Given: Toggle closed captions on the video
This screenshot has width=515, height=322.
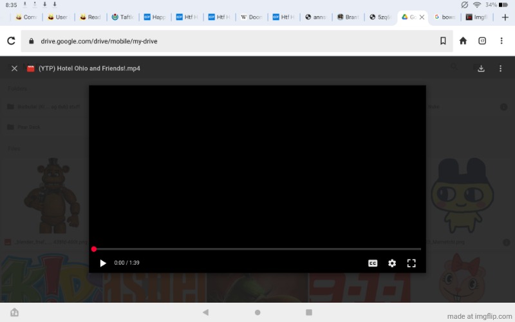Looking at the screenshot, I should tap(372, 263).
